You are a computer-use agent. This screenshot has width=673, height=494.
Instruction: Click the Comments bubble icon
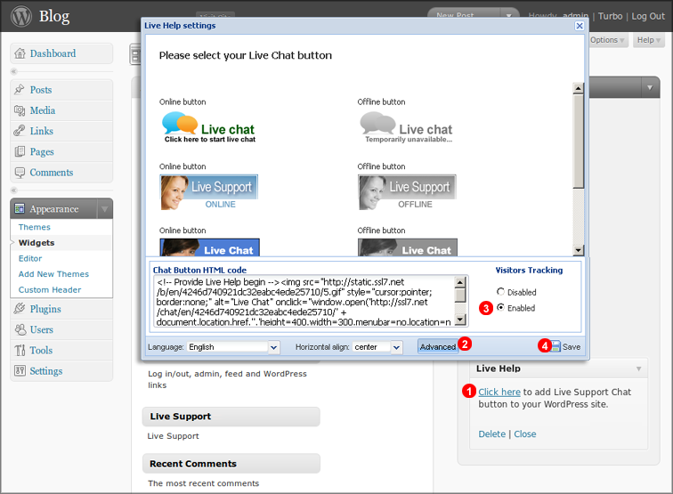[x=20, y=172]
